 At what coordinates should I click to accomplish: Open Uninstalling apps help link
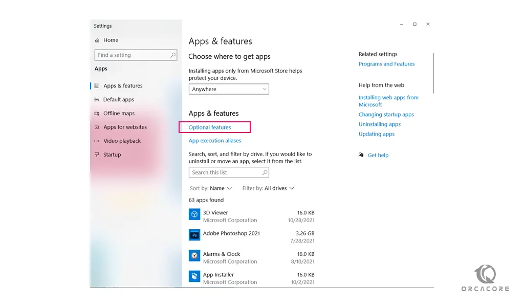point(380,124)
